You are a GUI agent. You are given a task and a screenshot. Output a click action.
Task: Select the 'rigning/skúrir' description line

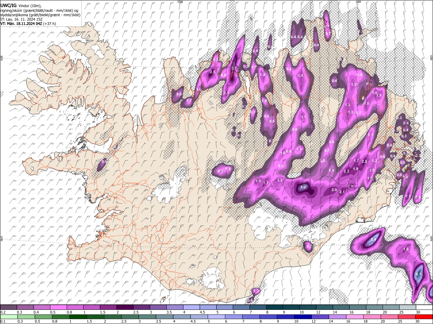pyautogui.click(x=39, y=10)
